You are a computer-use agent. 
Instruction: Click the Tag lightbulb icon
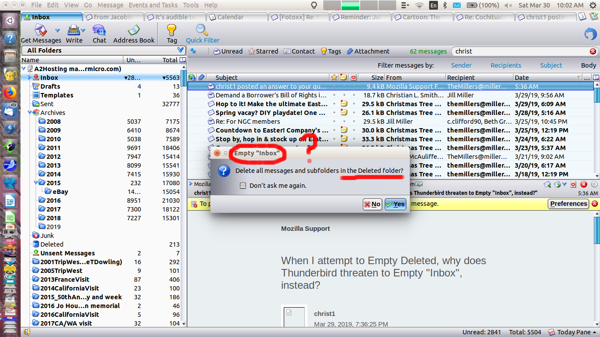(x=172, y=30)
